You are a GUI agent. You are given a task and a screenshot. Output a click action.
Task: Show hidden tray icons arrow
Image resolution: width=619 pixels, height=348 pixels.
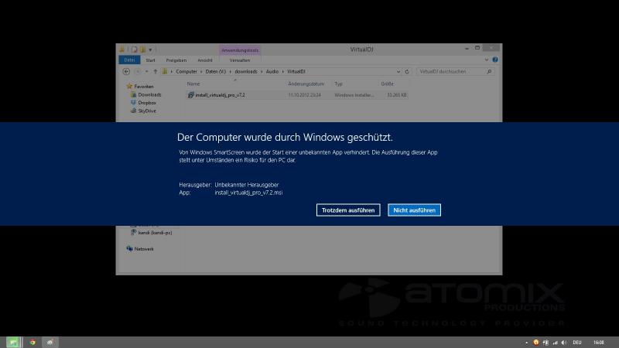(526, 343)
